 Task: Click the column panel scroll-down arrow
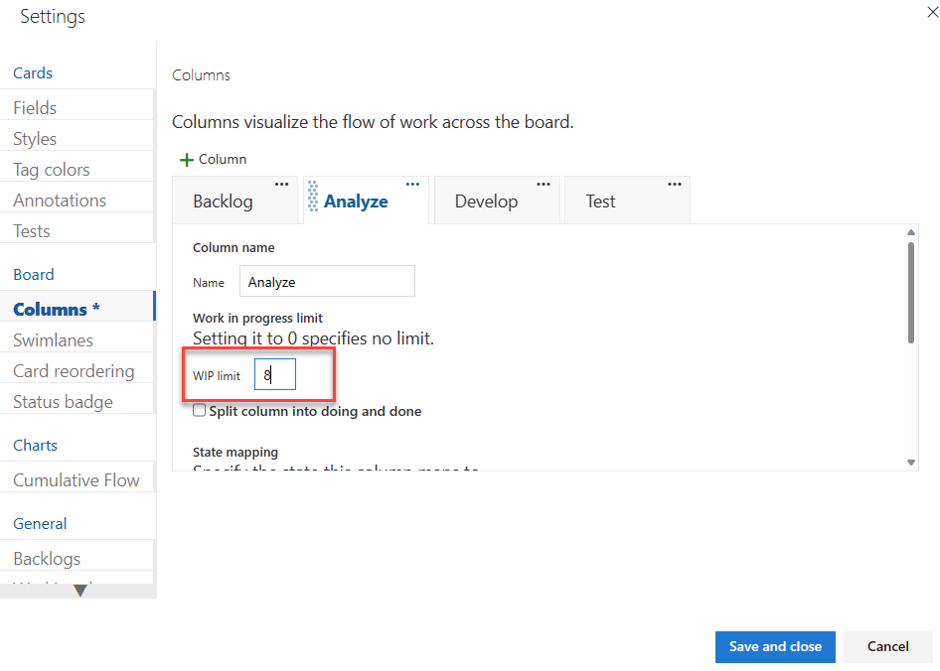point(911,463)
